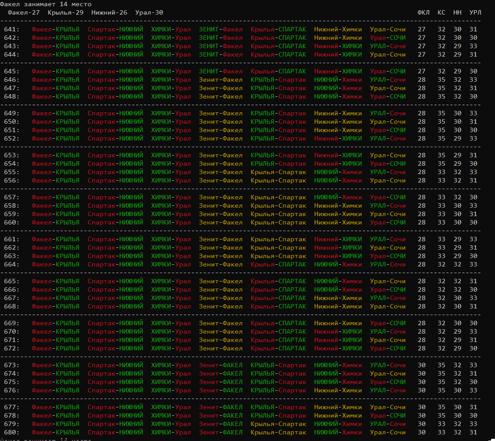Click "КРЫЛЬЯ-Спартак" in row 675

278,382
